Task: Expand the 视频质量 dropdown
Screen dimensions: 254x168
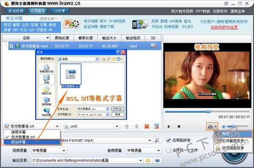Action: click(63, 151)
